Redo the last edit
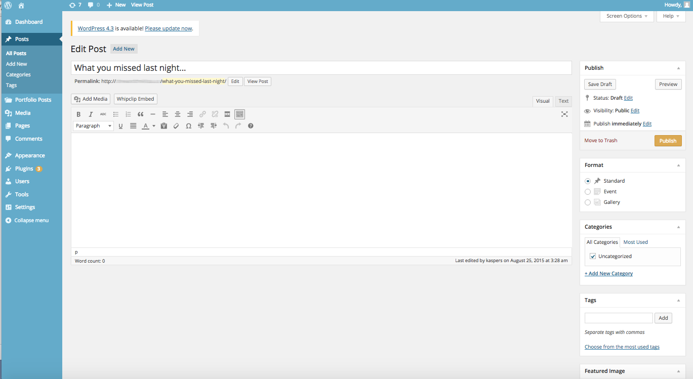 [x=238, y=126]
